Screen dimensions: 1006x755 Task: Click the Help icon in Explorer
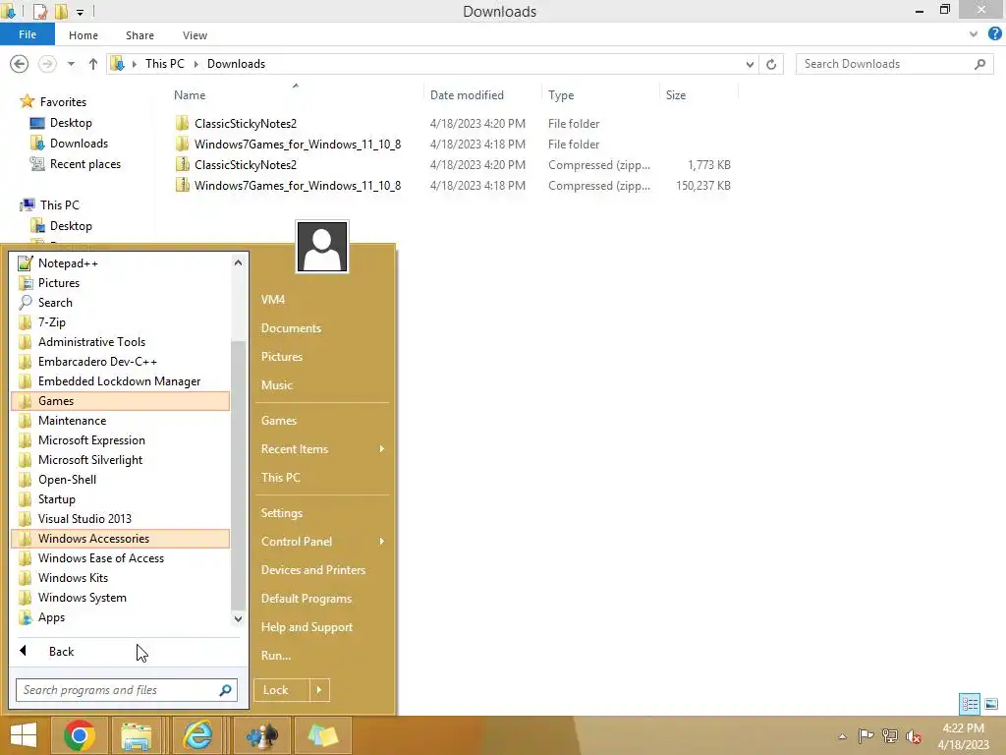[x=994, y=34]
